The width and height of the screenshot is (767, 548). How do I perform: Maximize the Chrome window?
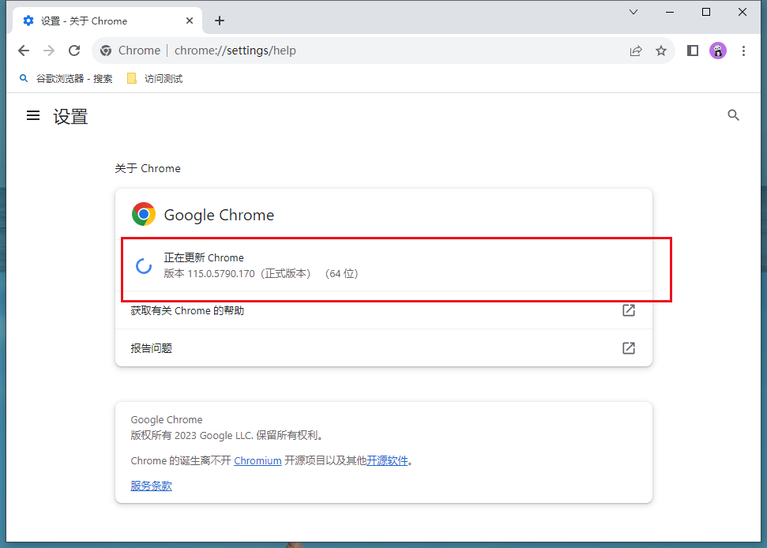coord(706,12)
